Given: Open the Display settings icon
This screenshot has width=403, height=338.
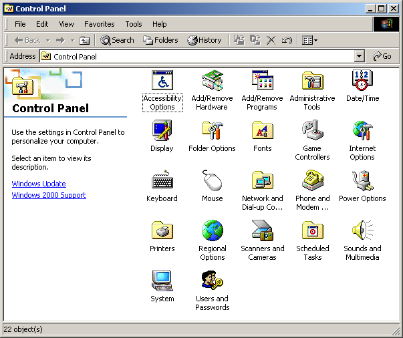Looking at the screenshot, I should pyautogui.click(x=162, y=130).
